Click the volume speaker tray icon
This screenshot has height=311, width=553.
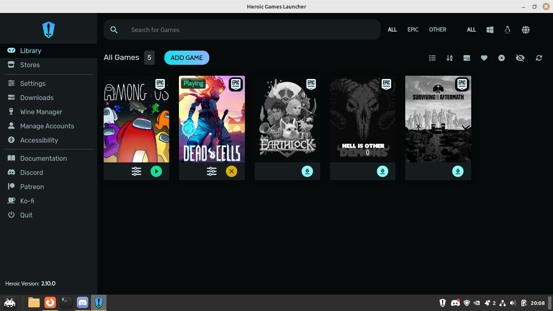pos(513,303)
